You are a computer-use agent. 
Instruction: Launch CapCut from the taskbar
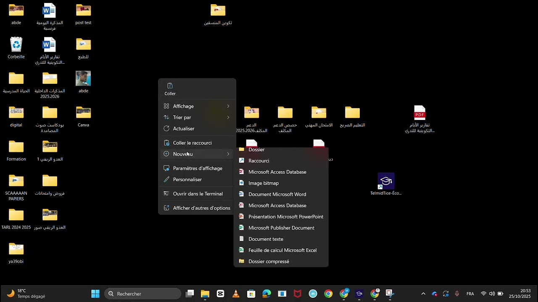(x=220, y=294)
